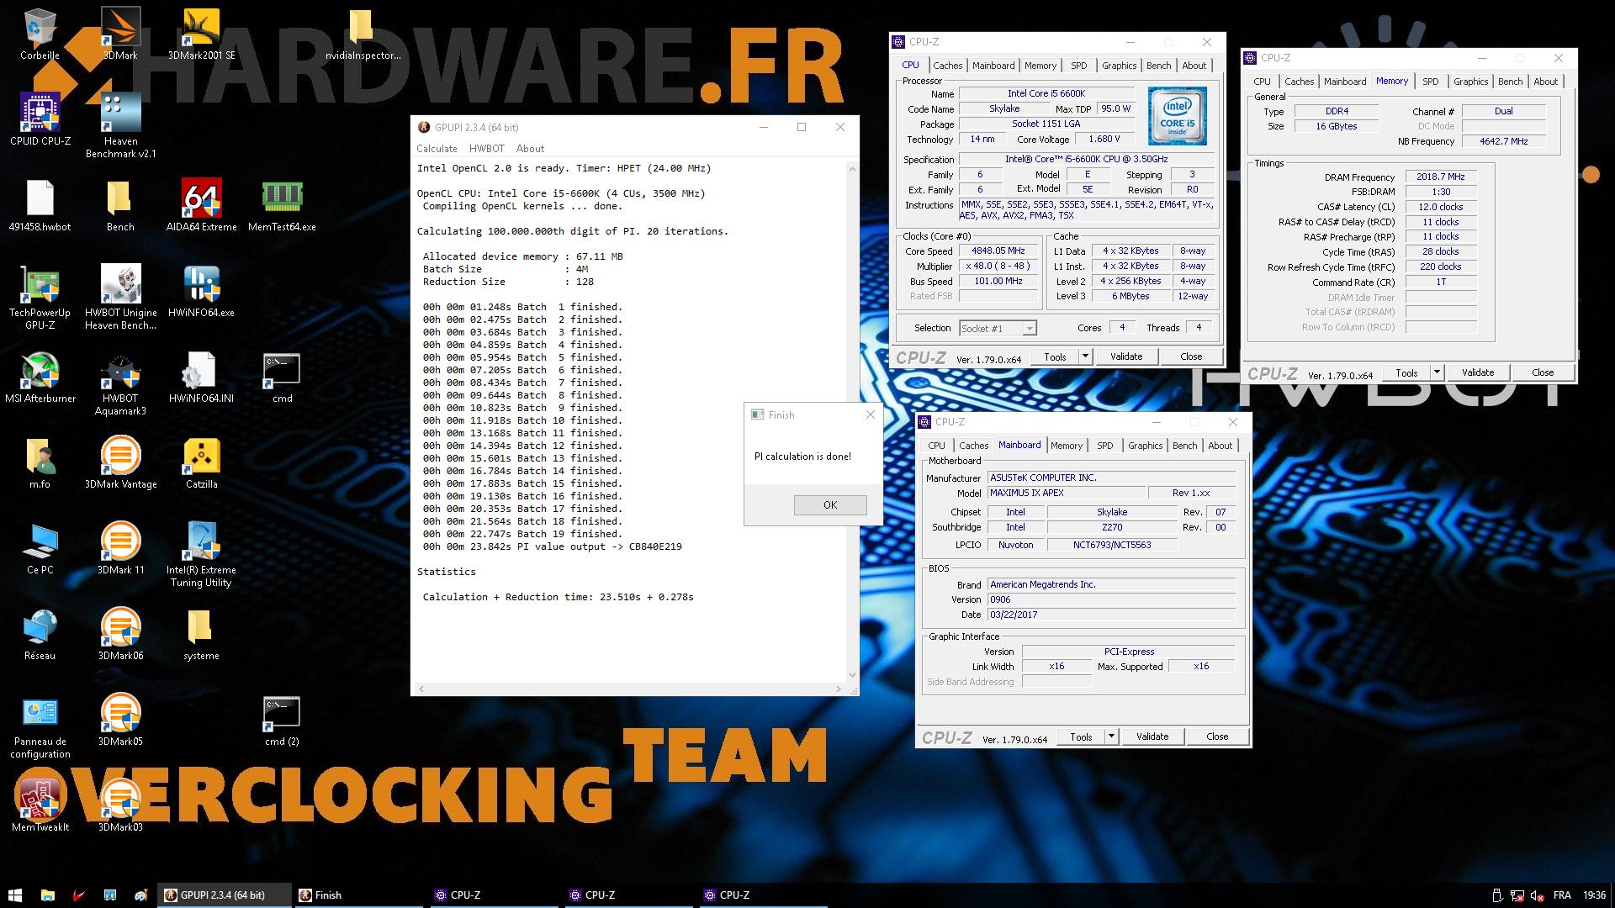This screenshot has width=1615, height=908.
Task: Launch MemTweakIt desktop shortcut
Action: [40, 805]
